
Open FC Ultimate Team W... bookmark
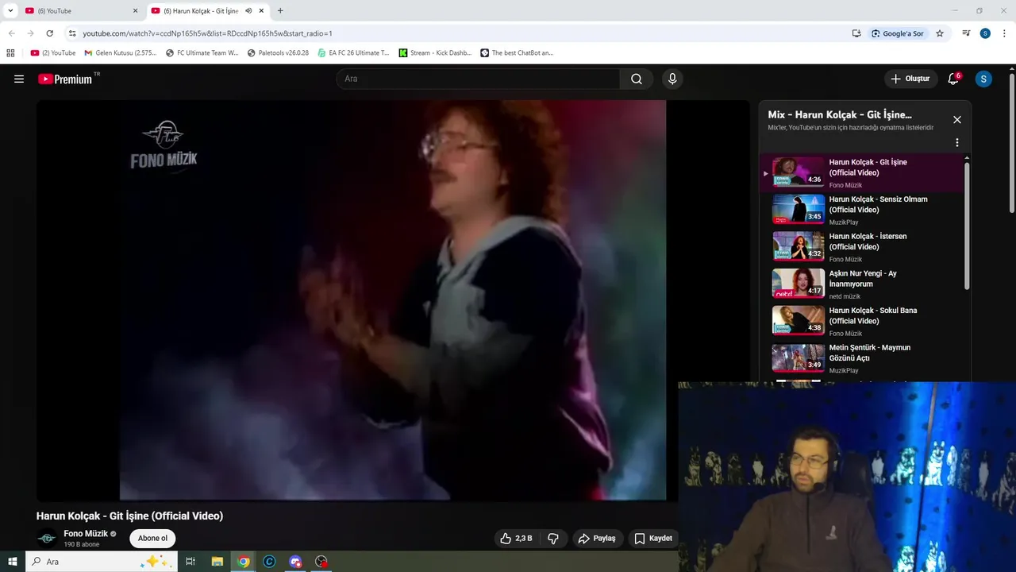tap(202, 53)
